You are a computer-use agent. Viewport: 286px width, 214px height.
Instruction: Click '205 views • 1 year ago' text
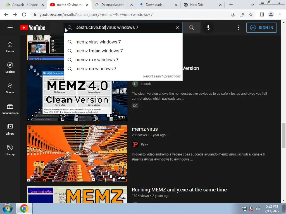click(149, 135)
